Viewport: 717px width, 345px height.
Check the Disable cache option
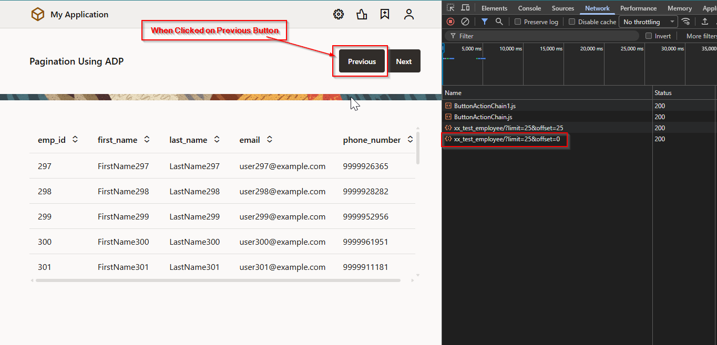pyautogui.click(x=572, y=22)
